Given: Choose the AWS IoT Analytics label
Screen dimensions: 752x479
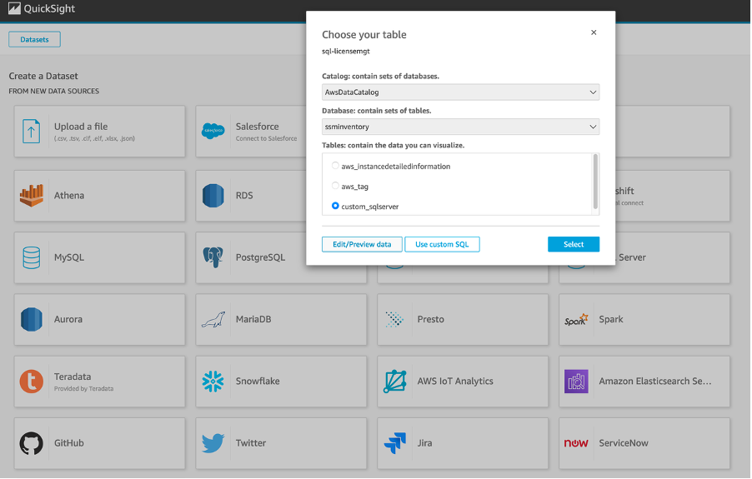Looking at the screenshot, I should [455, 382].
